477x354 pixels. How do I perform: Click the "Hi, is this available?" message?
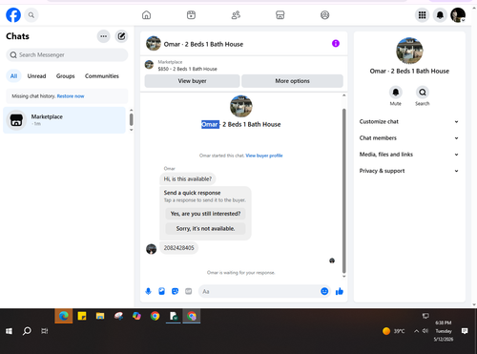188,179
